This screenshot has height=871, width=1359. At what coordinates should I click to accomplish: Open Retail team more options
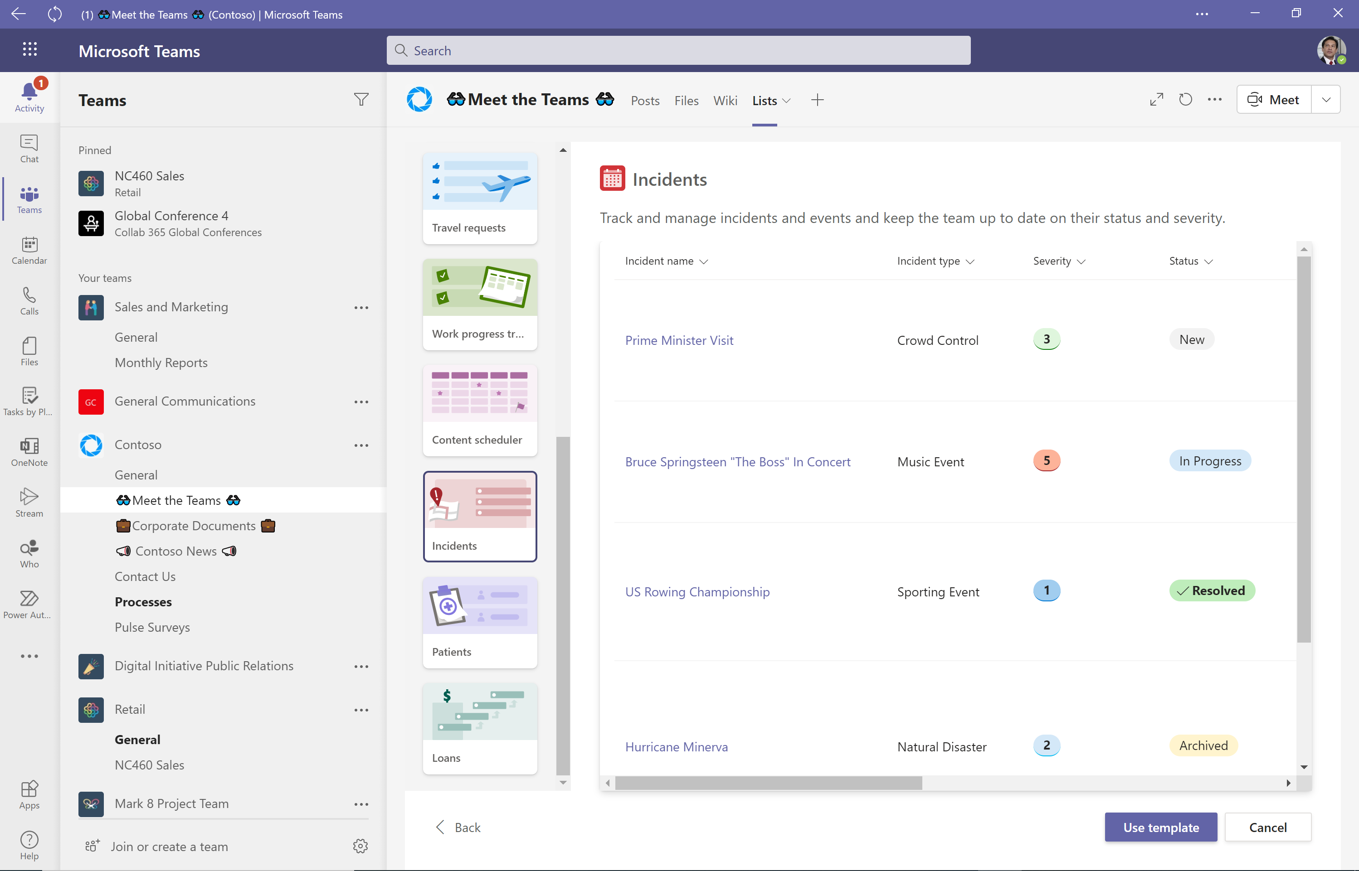point(361,711)
